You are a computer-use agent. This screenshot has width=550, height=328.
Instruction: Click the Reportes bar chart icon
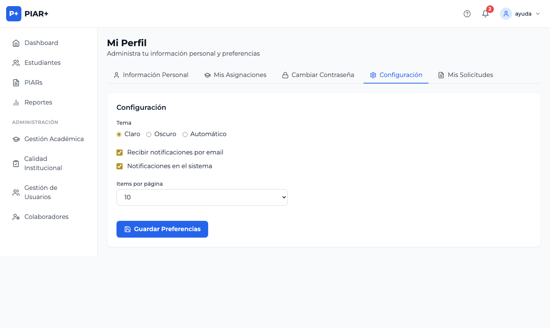pos(16,103)
